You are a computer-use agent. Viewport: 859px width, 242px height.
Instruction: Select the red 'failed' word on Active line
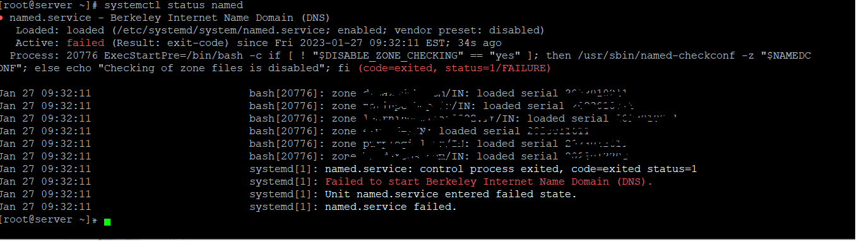(x=83, y=43)
